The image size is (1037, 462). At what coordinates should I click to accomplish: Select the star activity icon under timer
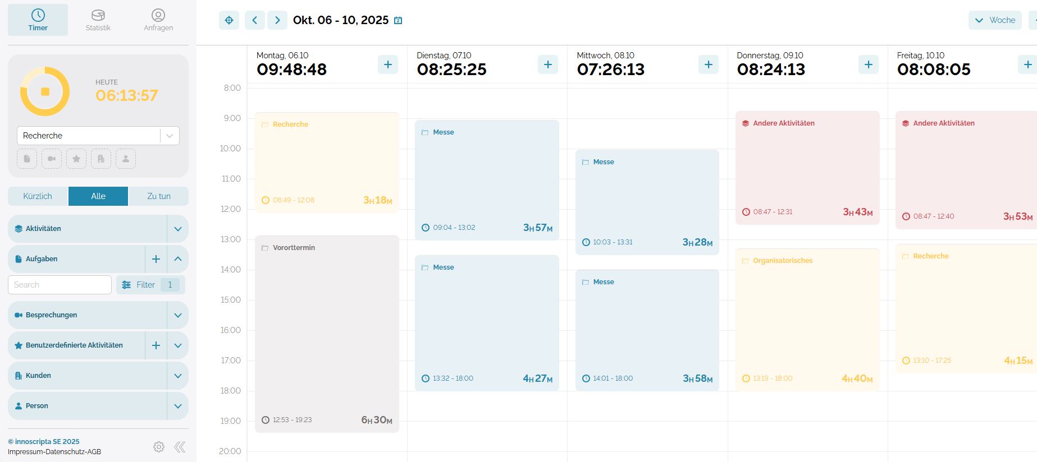(x=76, y=159)
